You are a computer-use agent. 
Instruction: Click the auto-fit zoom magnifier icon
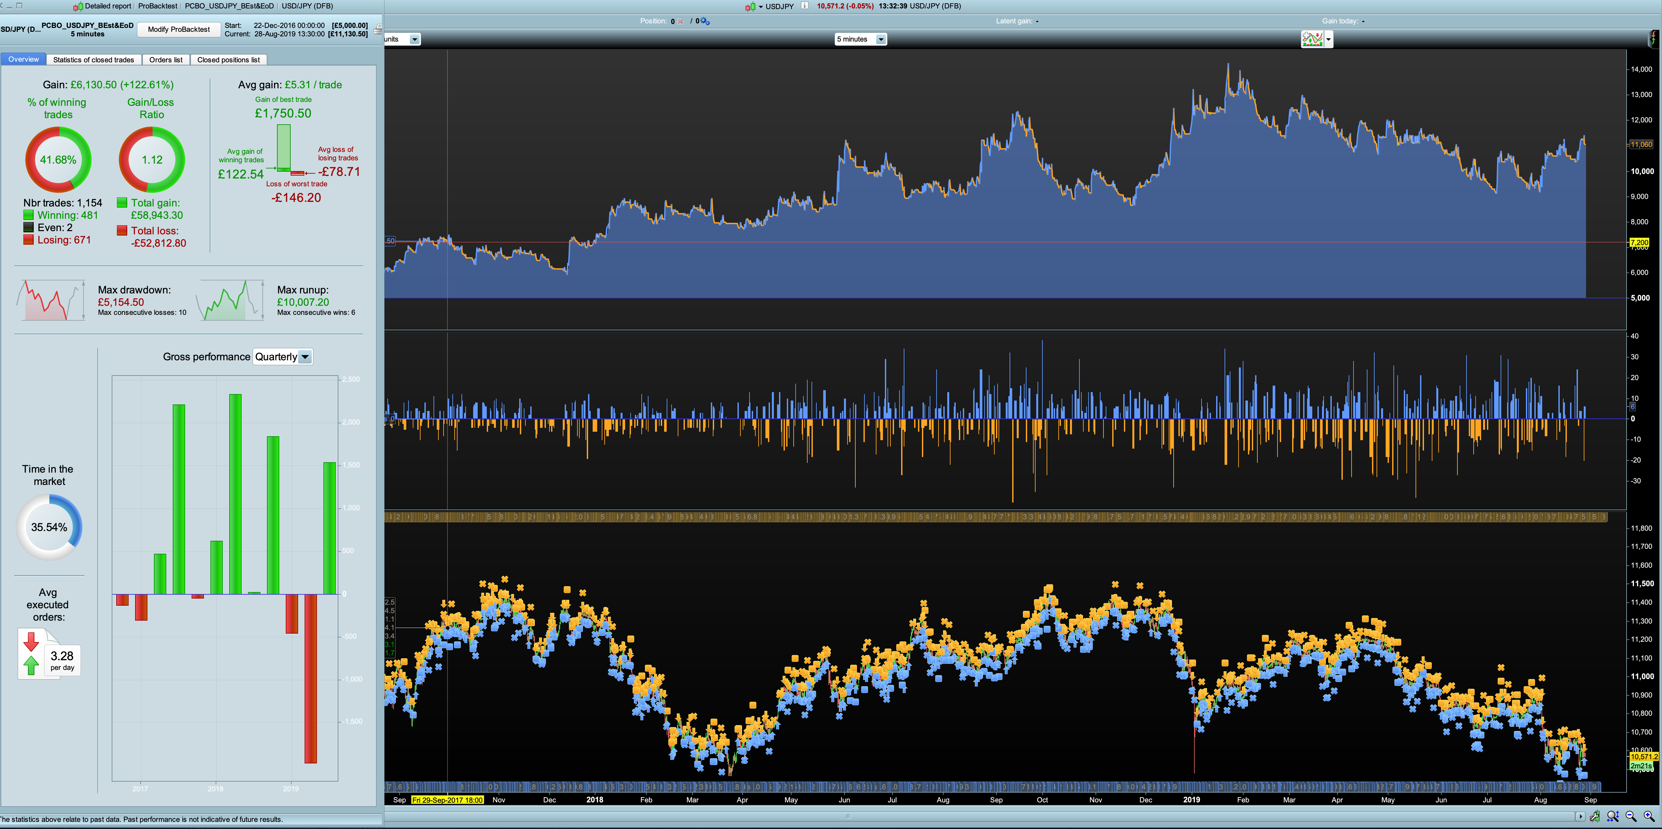point(1612,816)
